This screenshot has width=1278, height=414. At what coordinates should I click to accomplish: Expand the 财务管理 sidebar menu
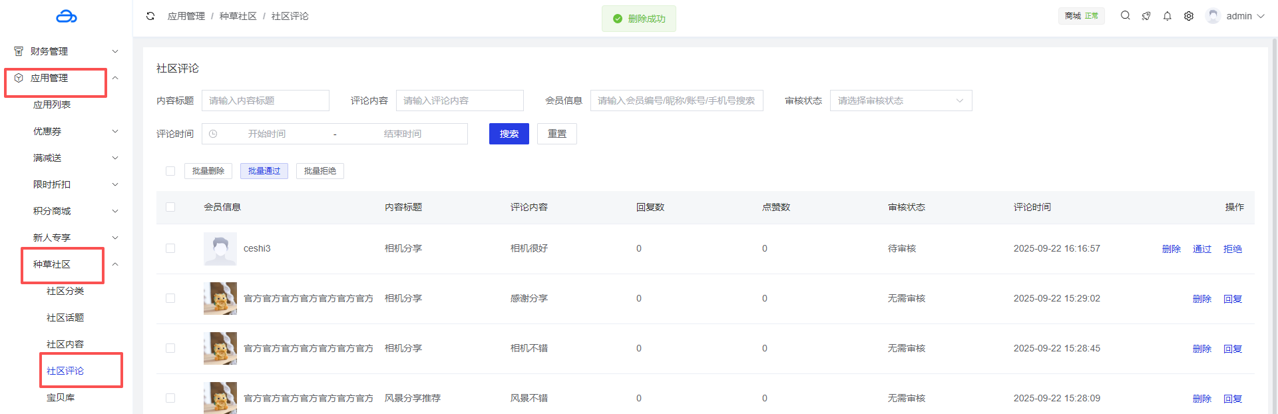[65, 51]
